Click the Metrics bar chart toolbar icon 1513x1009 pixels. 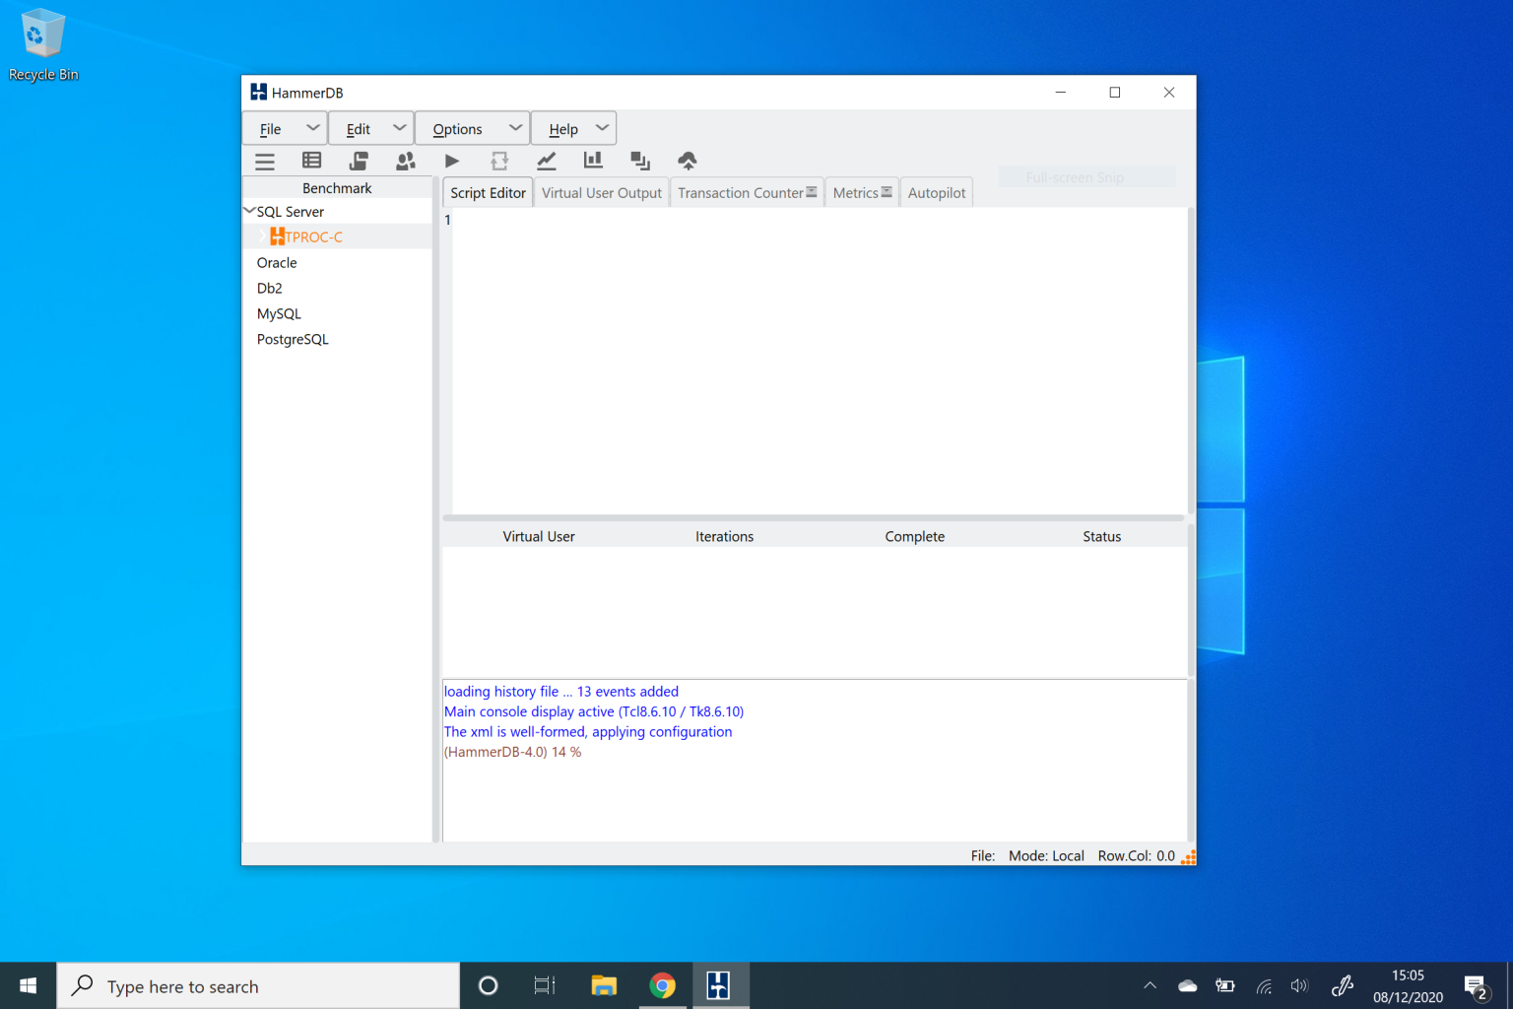click(x=593, y=161)
